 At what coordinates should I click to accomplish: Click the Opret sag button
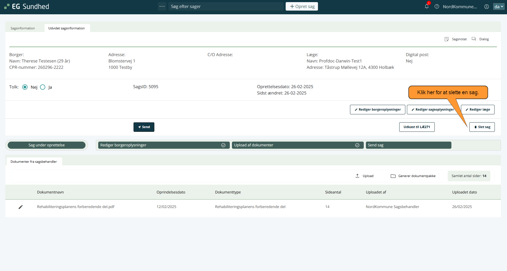pos(302,6)
